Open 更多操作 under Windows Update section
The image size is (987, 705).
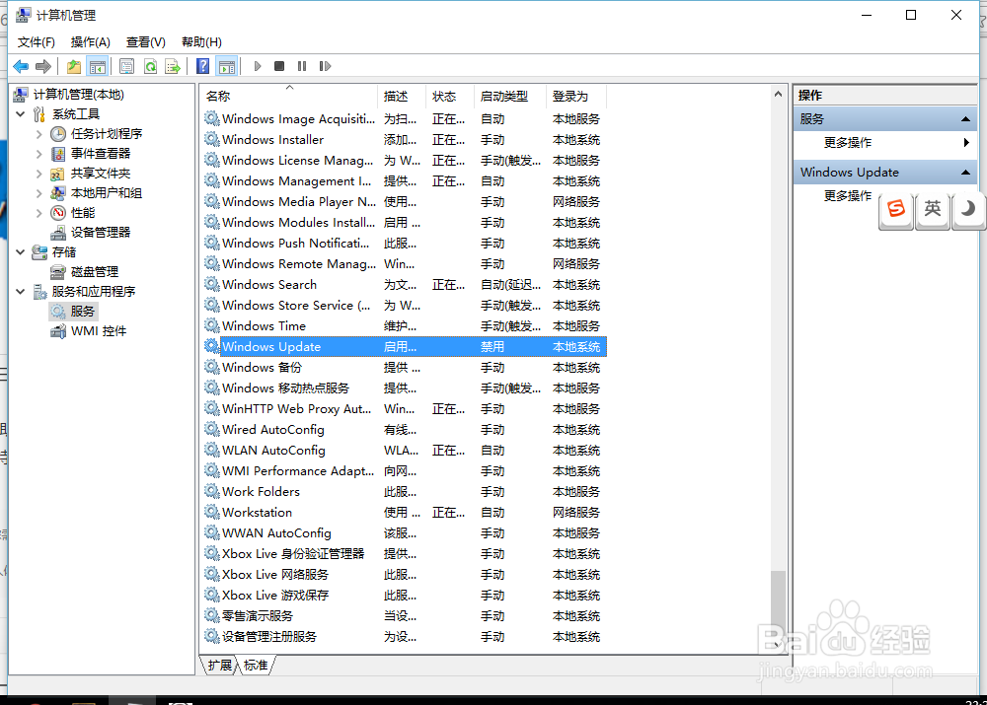pos(847,195)
